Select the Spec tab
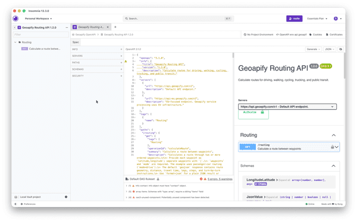This screenshot has width=357, height=222. 76,42
